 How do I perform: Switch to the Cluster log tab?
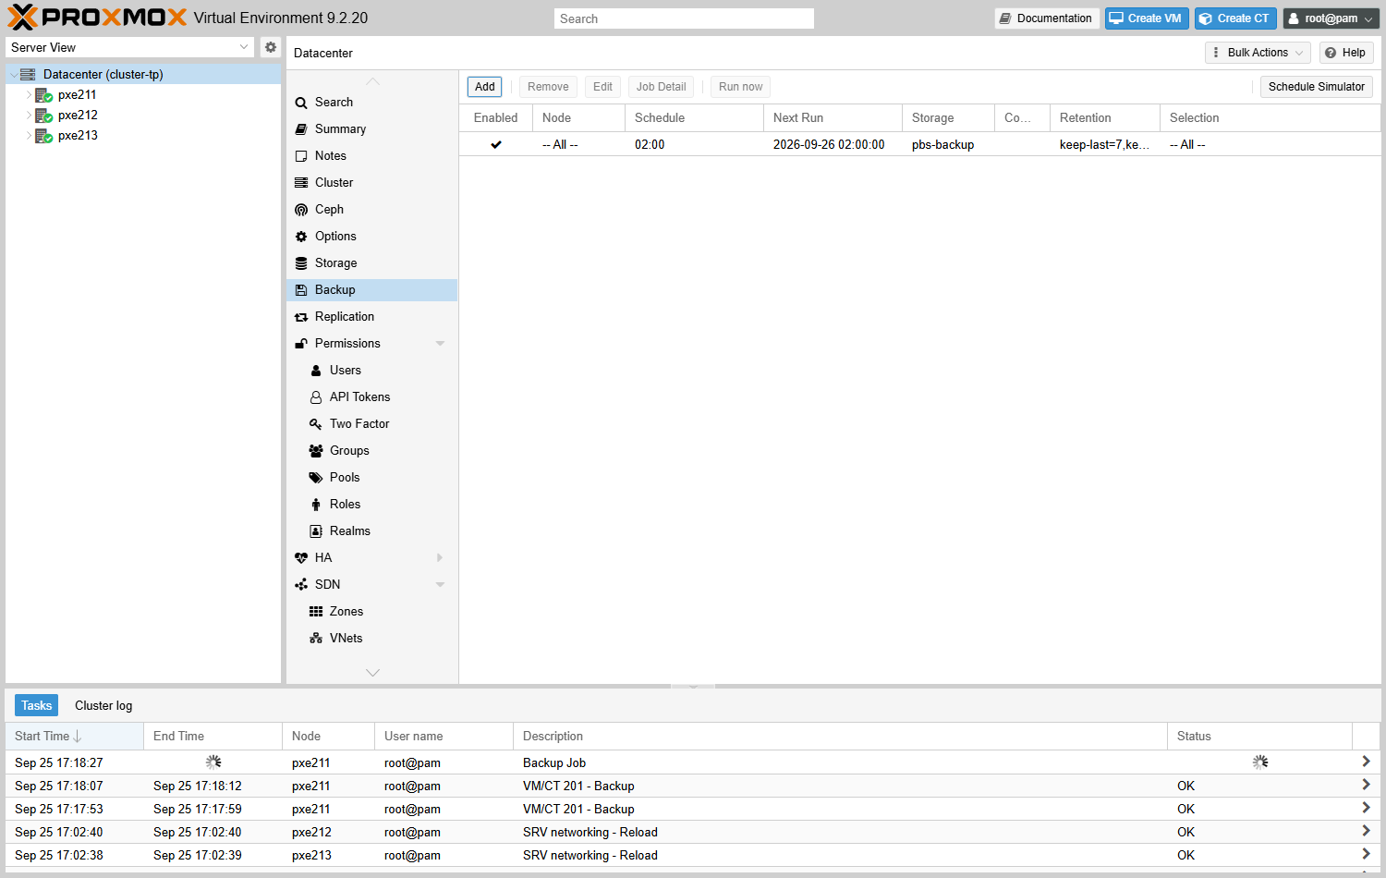click(103, 705)
